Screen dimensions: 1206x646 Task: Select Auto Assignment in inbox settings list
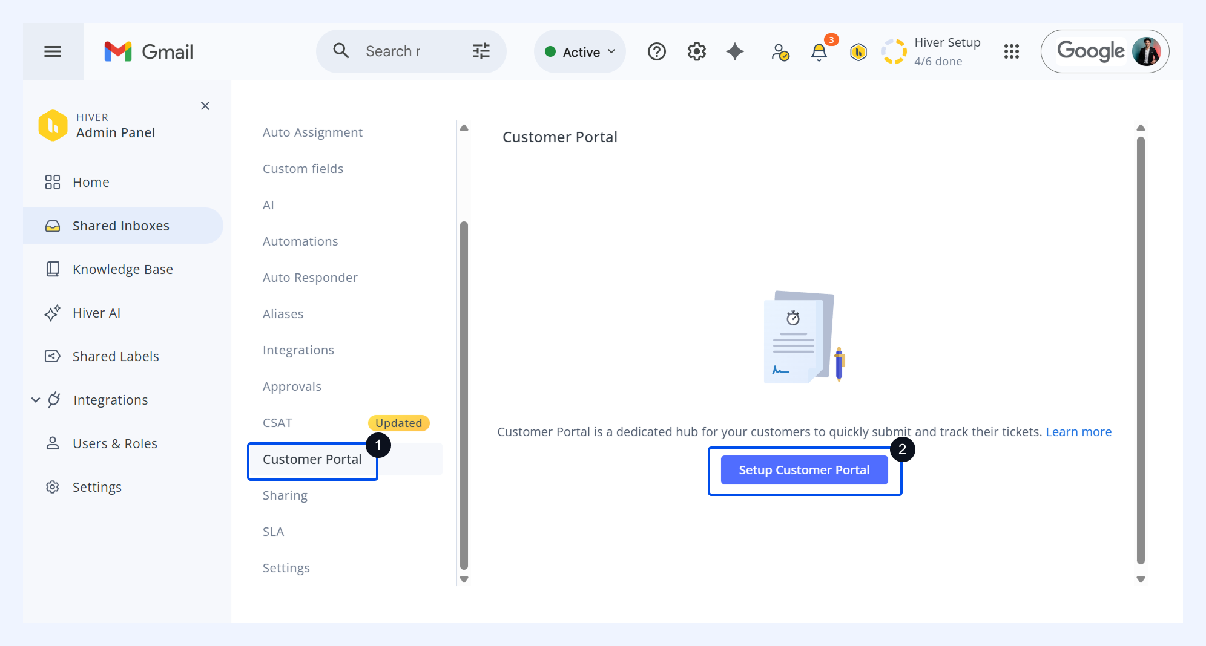[312, 132]
